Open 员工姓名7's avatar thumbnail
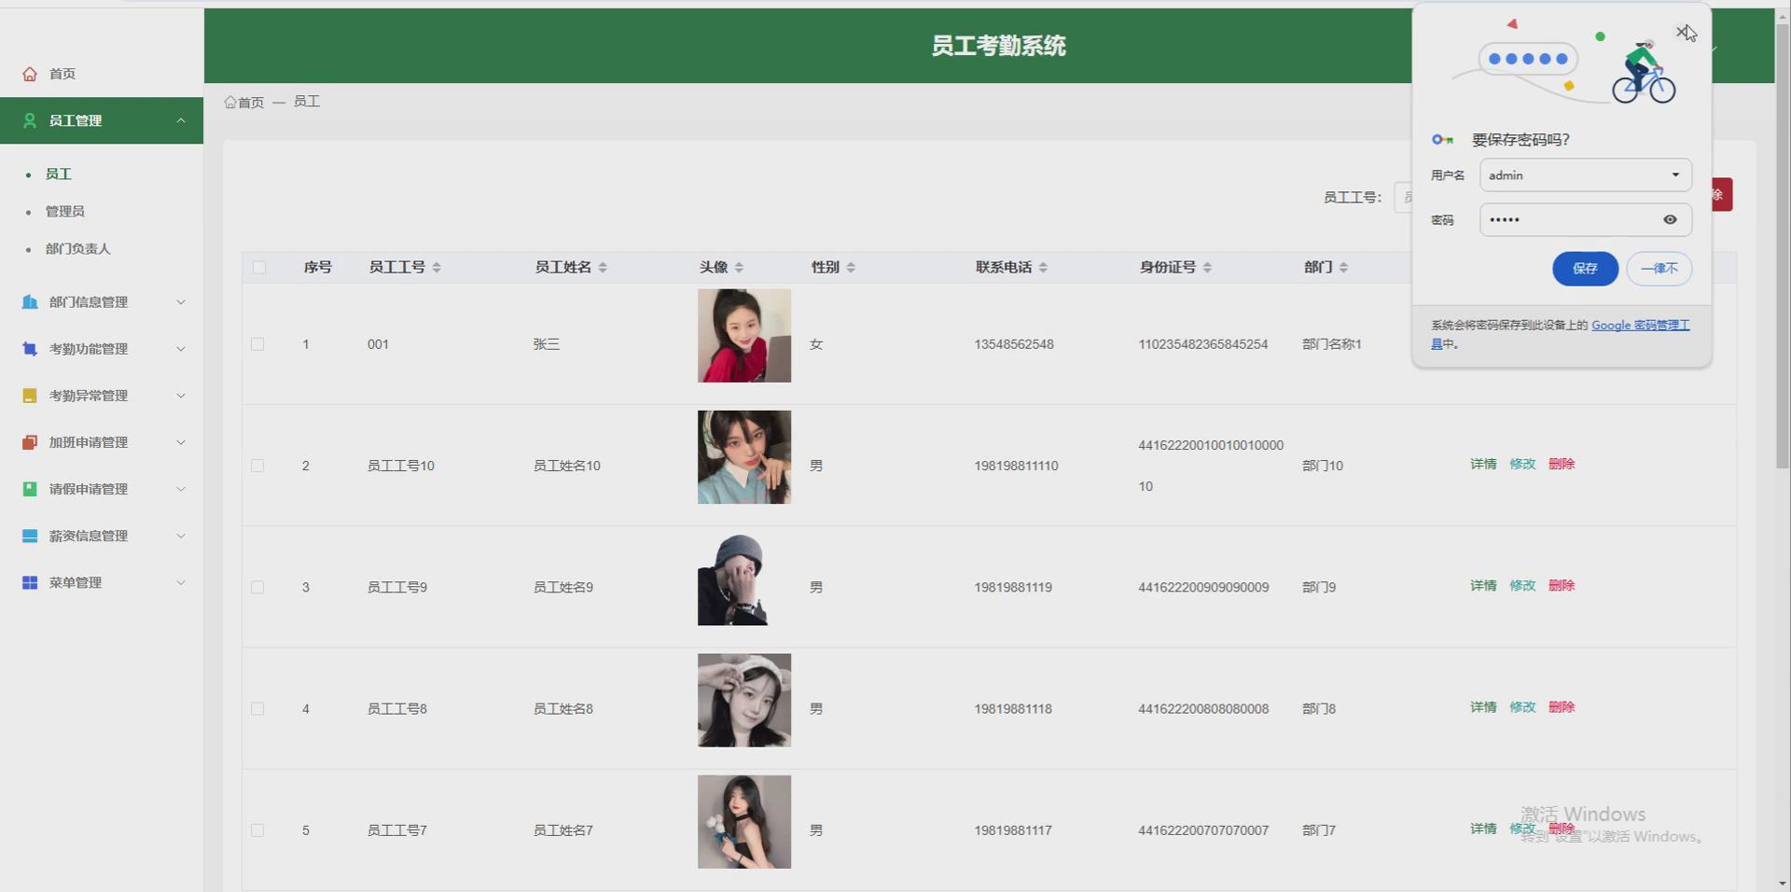Image resolution: width=1791 pixels, height=892 pixels. coord(744,822)
